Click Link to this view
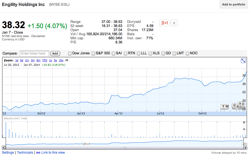 pyautogui.click(x=53, y=153)
